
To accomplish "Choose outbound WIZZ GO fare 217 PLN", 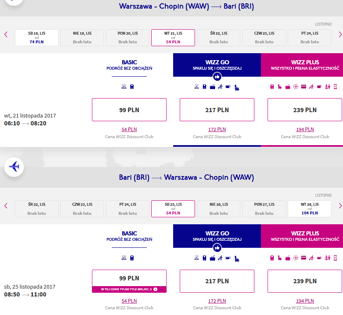I will point(217,110).
